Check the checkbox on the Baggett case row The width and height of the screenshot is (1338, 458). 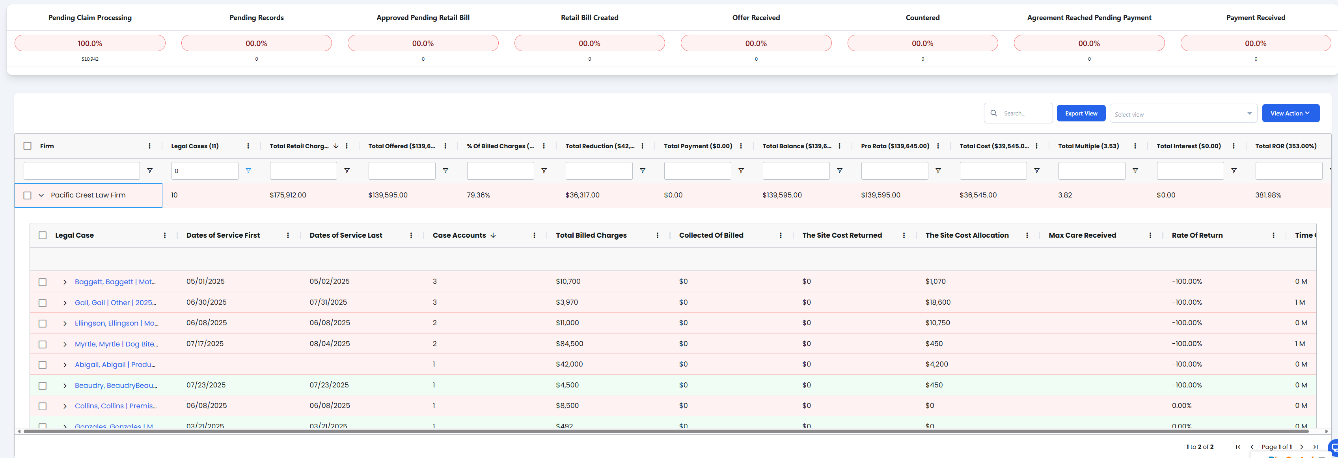[43, 281]
